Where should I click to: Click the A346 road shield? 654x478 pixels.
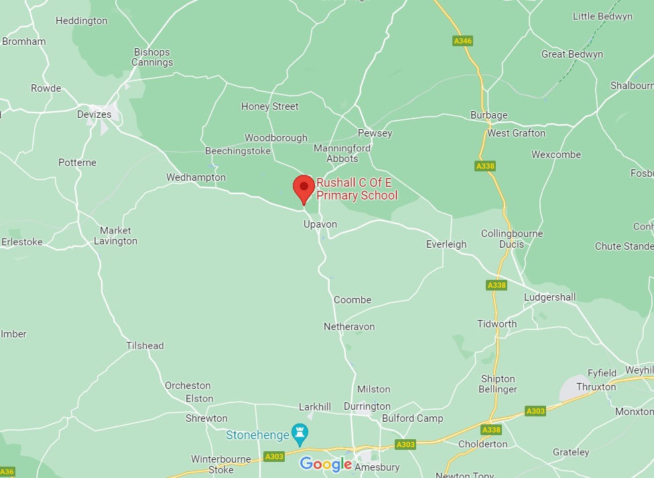462,41
